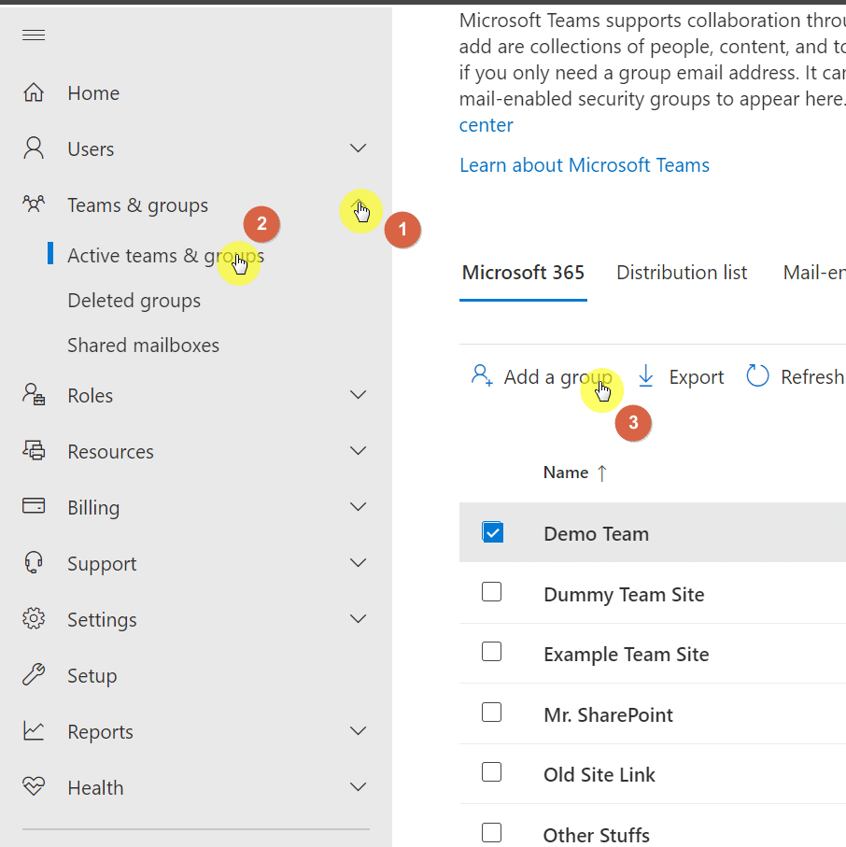Expand the Support section chevron
This screenshot has height=847, width=846.
[359, 563]
